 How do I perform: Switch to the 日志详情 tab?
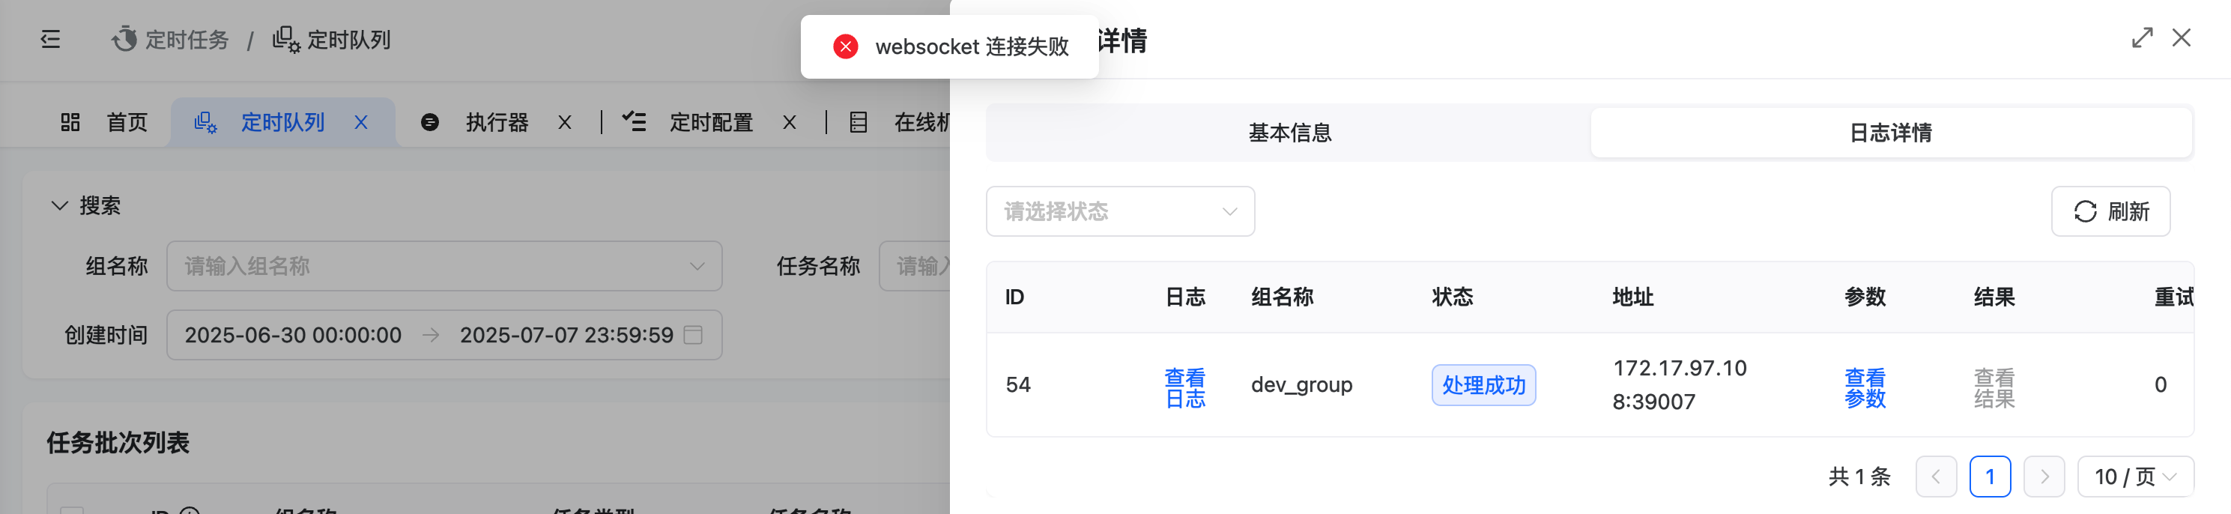click(x=1891, y=133)
